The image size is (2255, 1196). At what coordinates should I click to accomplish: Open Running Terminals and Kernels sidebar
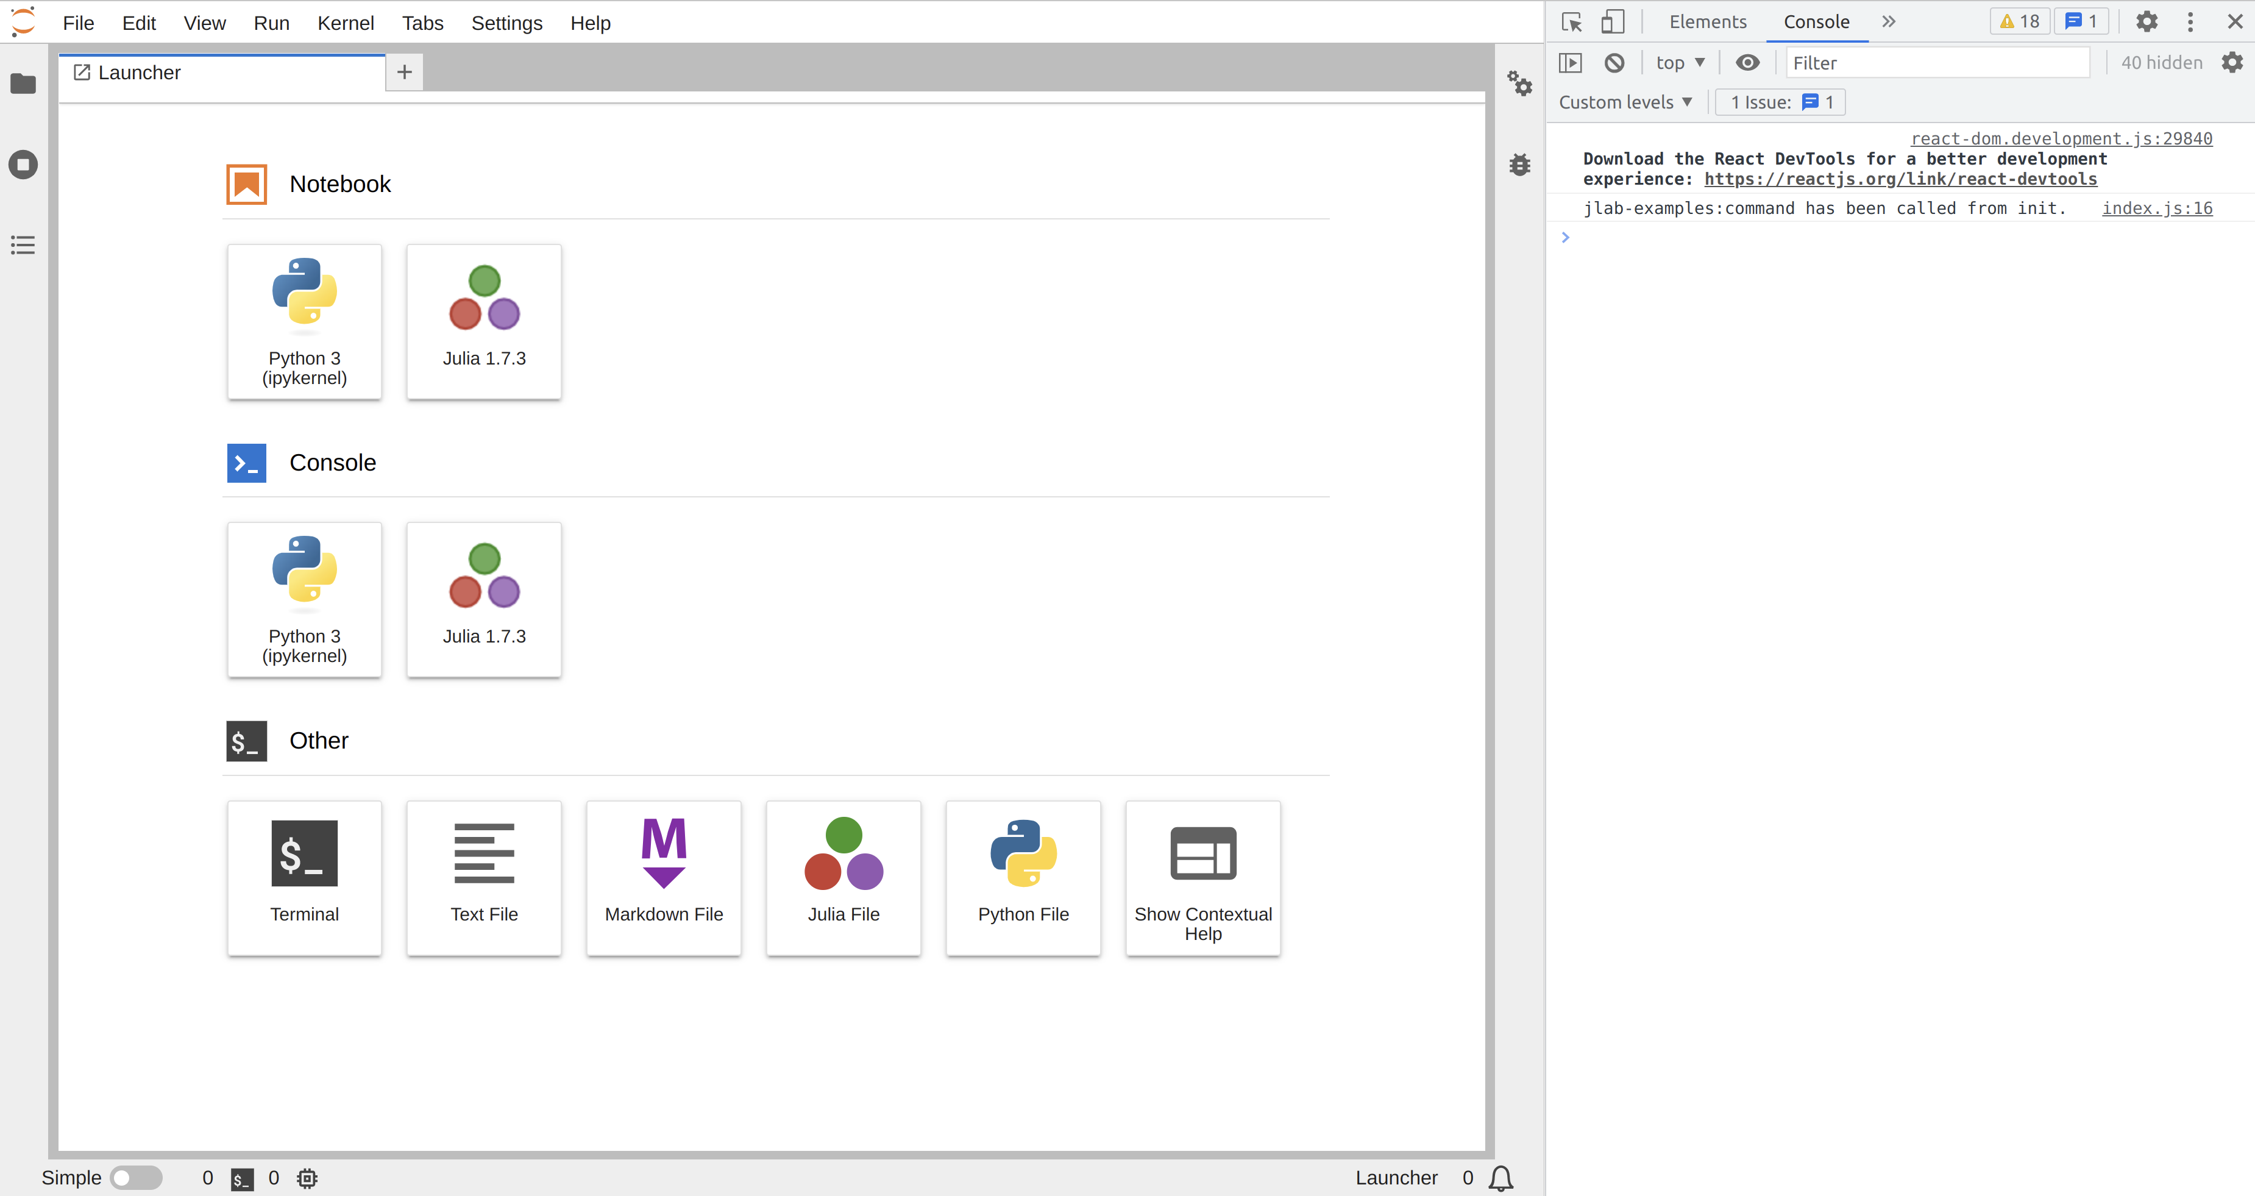[x=23, y=165]
